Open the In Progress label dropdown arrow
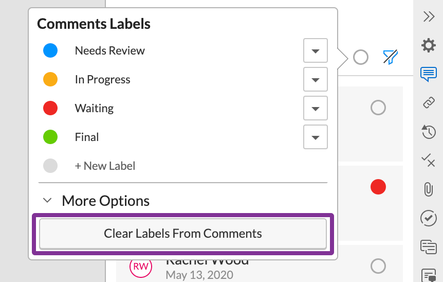The height and width of the screenshot is (282, 443). coord(316,79)
